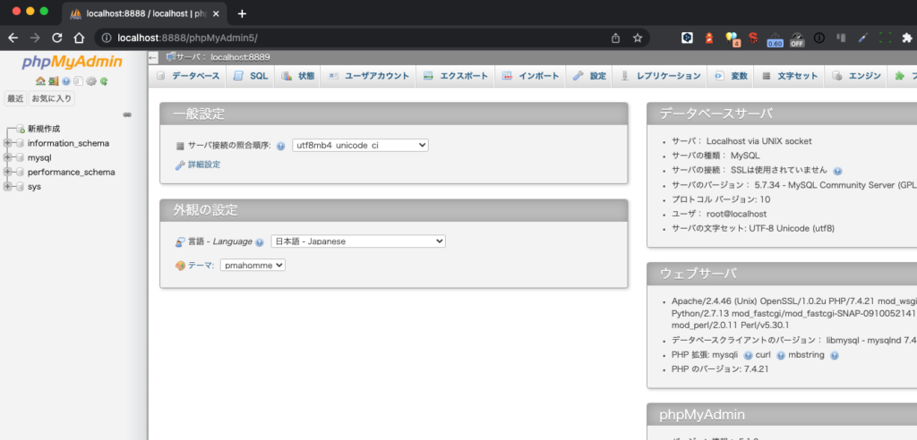This screenshot has height=440, width=917.
Task: Expand the performance_schema database node
Action: [x=8, y=172]
